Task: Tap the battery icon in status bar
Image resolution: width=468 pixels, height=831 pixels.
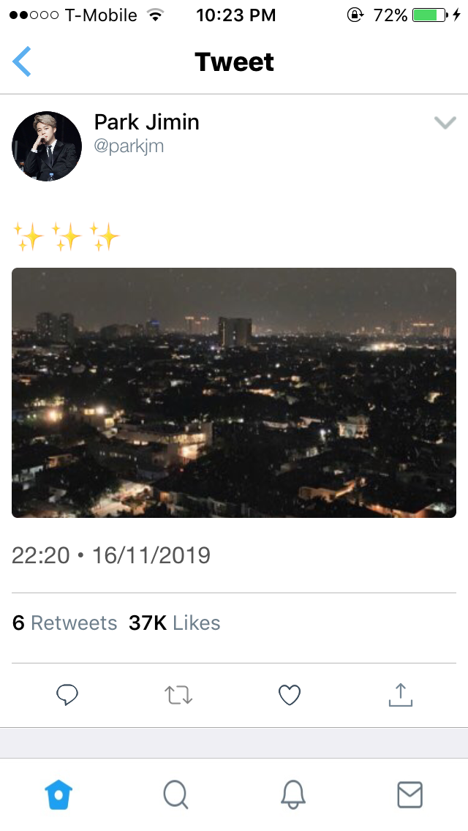Action: [429, 15]
